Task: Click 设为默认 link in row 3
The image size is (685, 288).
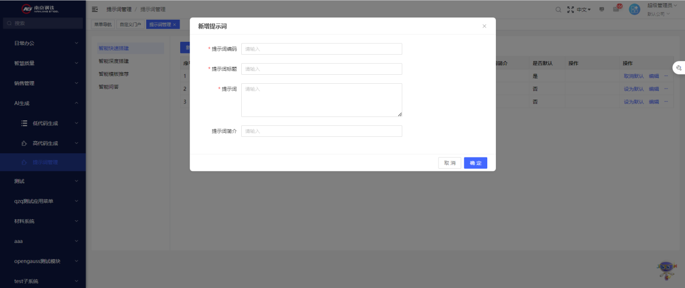Action: 633,102
